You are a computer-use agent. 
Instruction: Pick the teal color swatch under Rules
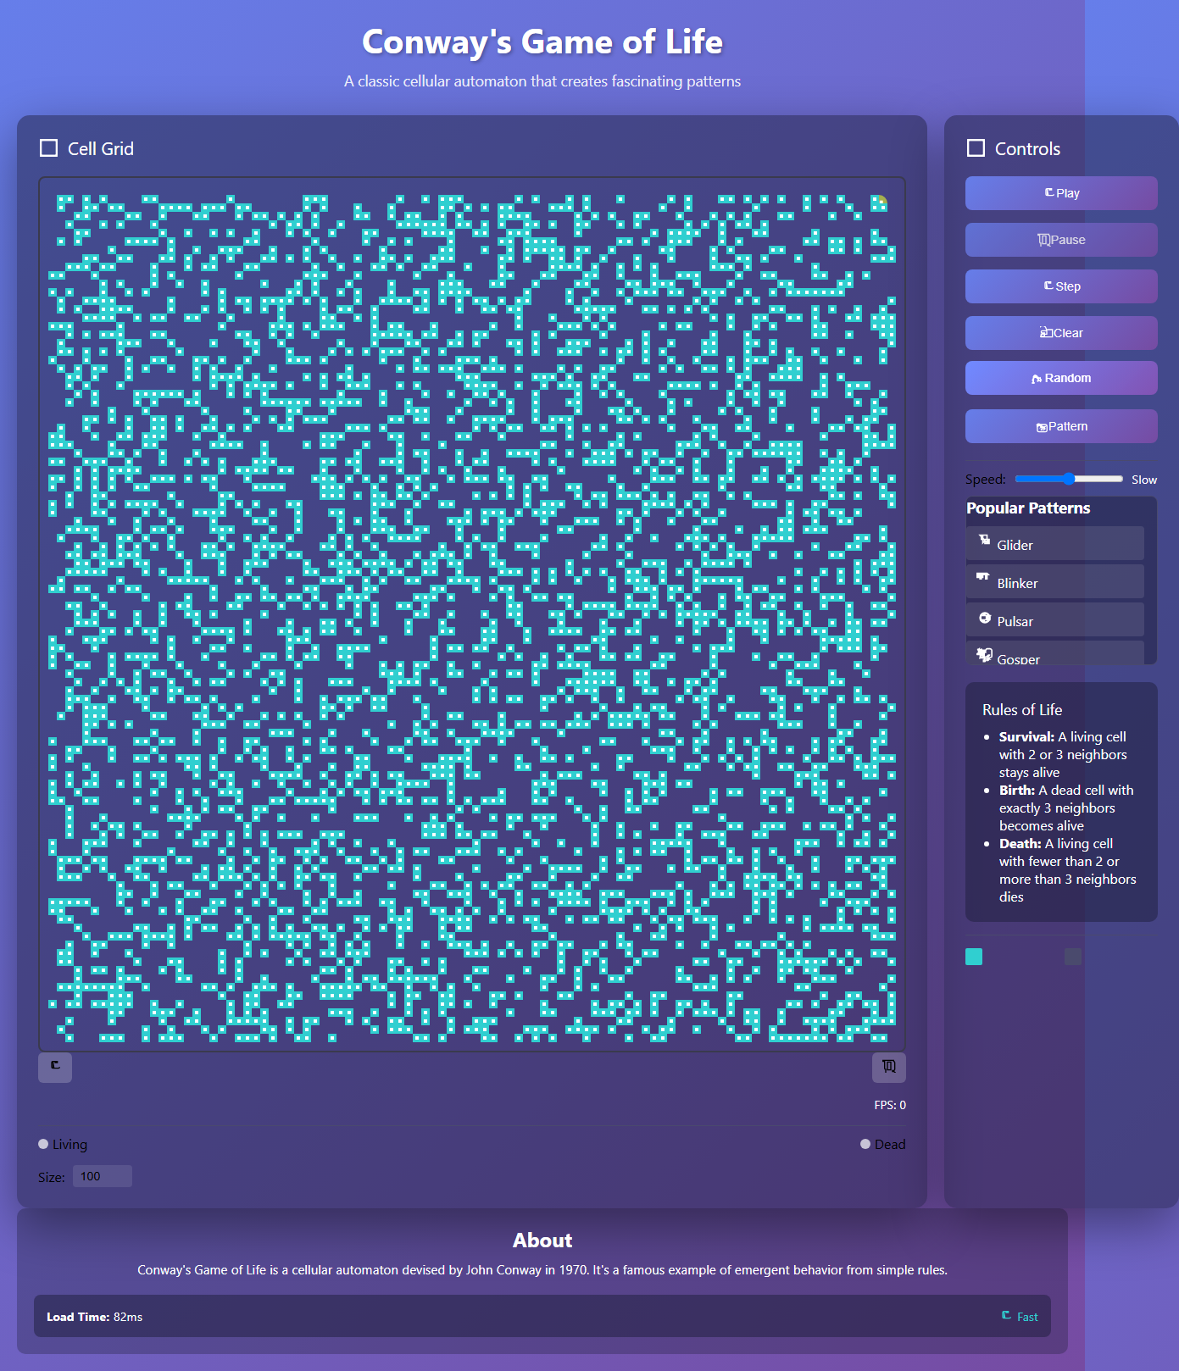pos(974,957)
